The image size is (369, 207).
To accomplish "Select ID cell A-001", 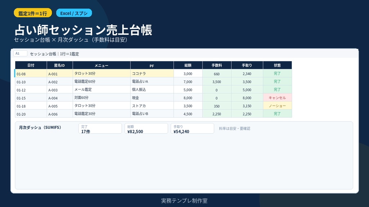I will click(60, 73).
